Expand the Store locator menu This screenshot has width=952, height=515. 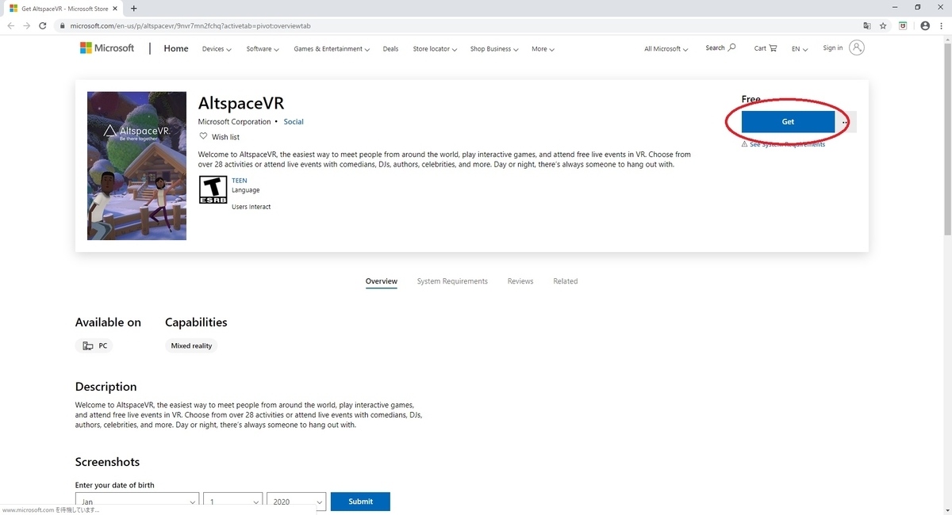(435, 48)
